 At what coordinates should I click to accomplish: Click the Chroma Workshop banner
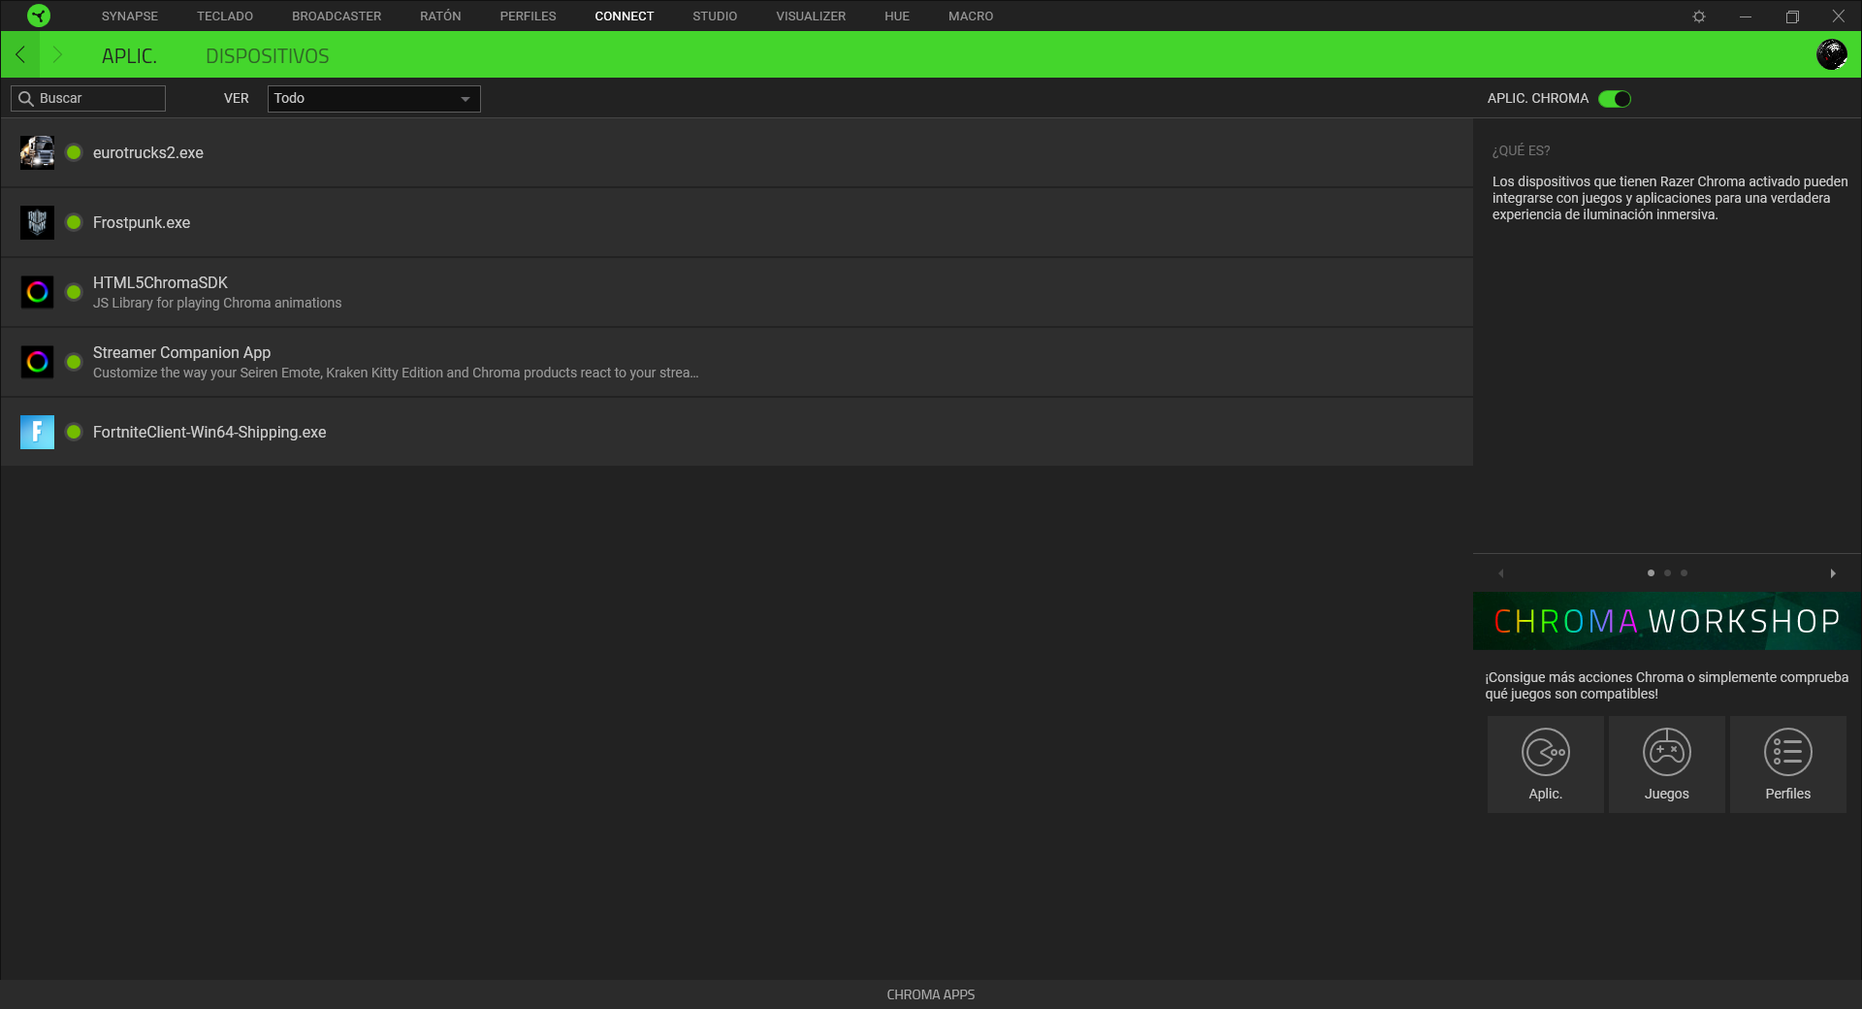pos(1667,621)
